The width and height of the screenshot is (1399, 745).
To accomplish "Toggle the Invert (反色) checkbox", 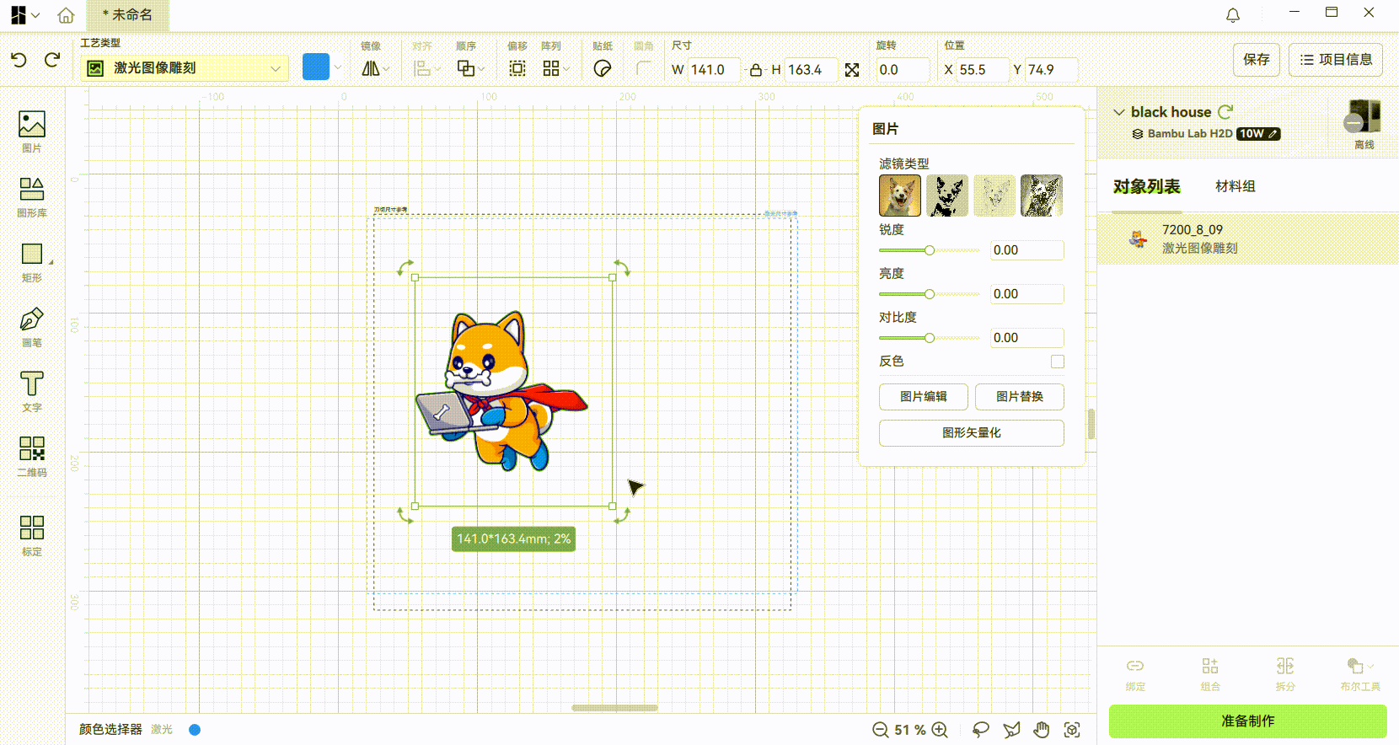I will (1058, 362).
